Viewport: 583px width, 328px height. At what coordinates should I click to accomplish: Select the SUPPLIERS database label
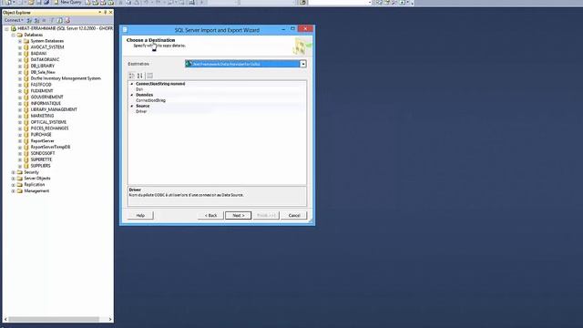(x=40, y=166)
